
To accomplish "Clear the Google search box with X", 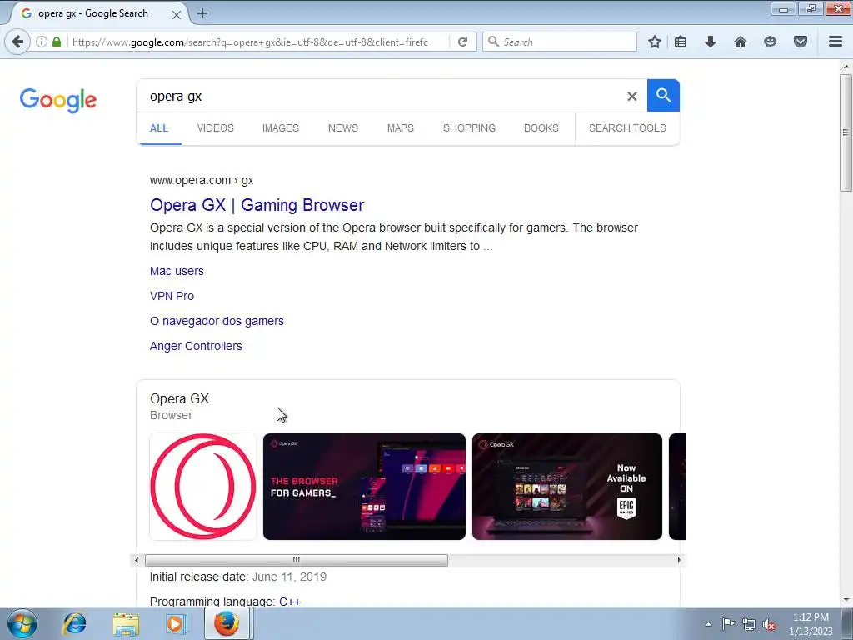I will click(631, 97).
